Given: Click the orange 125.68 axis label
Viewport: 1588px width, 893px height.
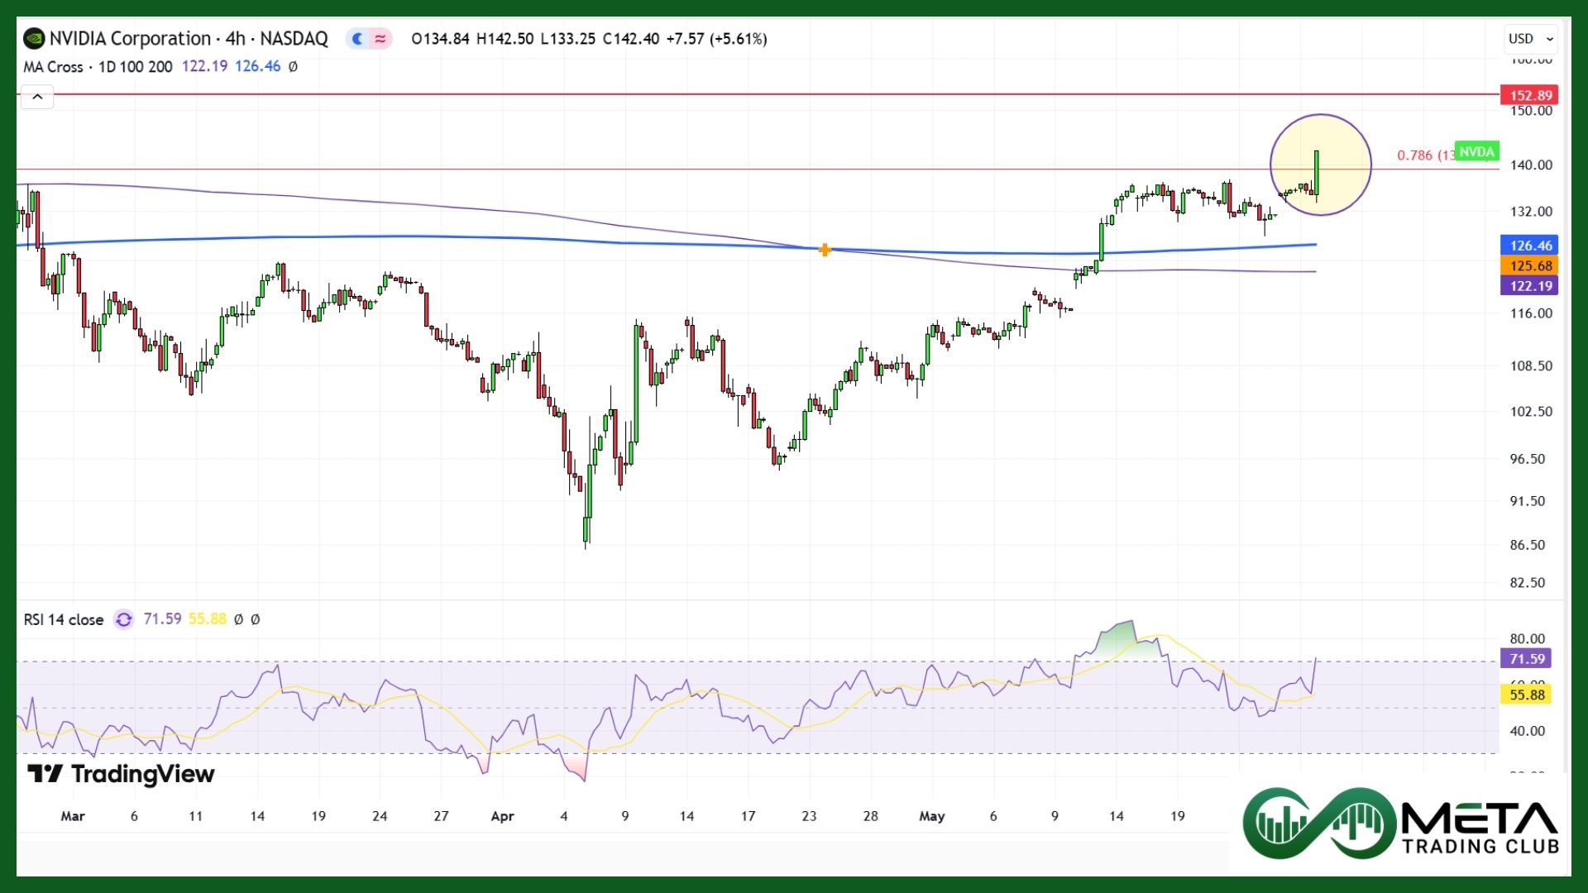Looking at the screenshot, I should pyautogui.click(x=1530, y=265).
